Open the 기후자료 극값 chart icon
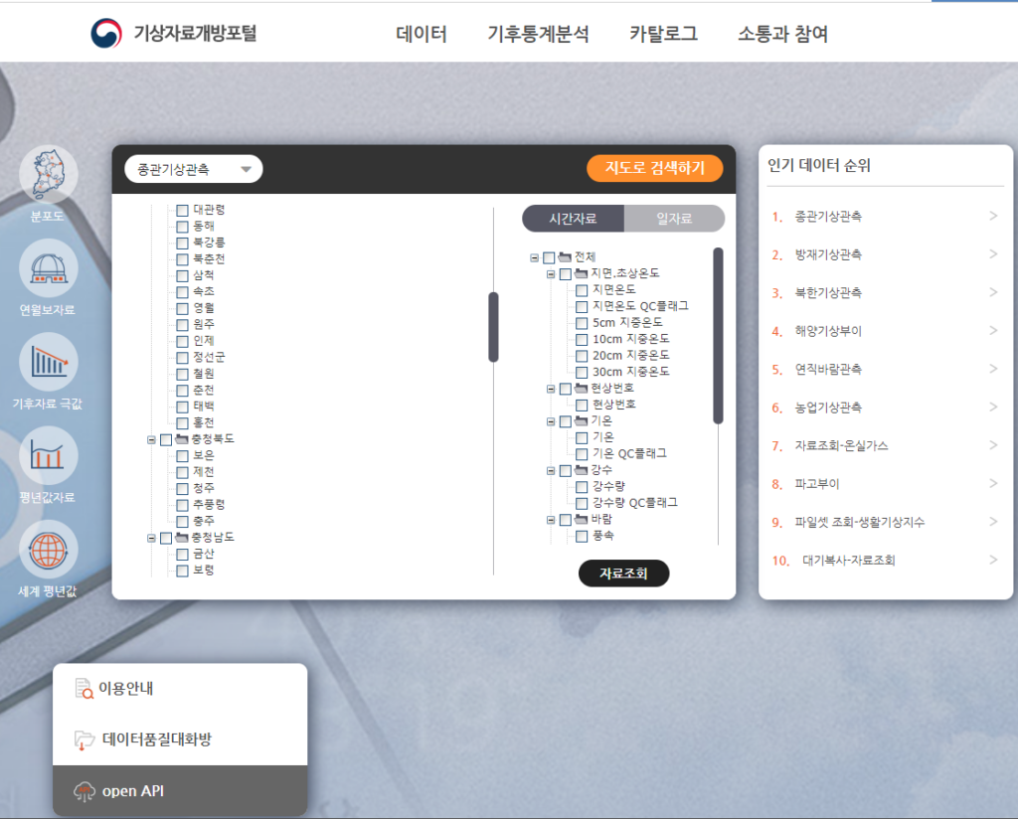 coord(49,362)
